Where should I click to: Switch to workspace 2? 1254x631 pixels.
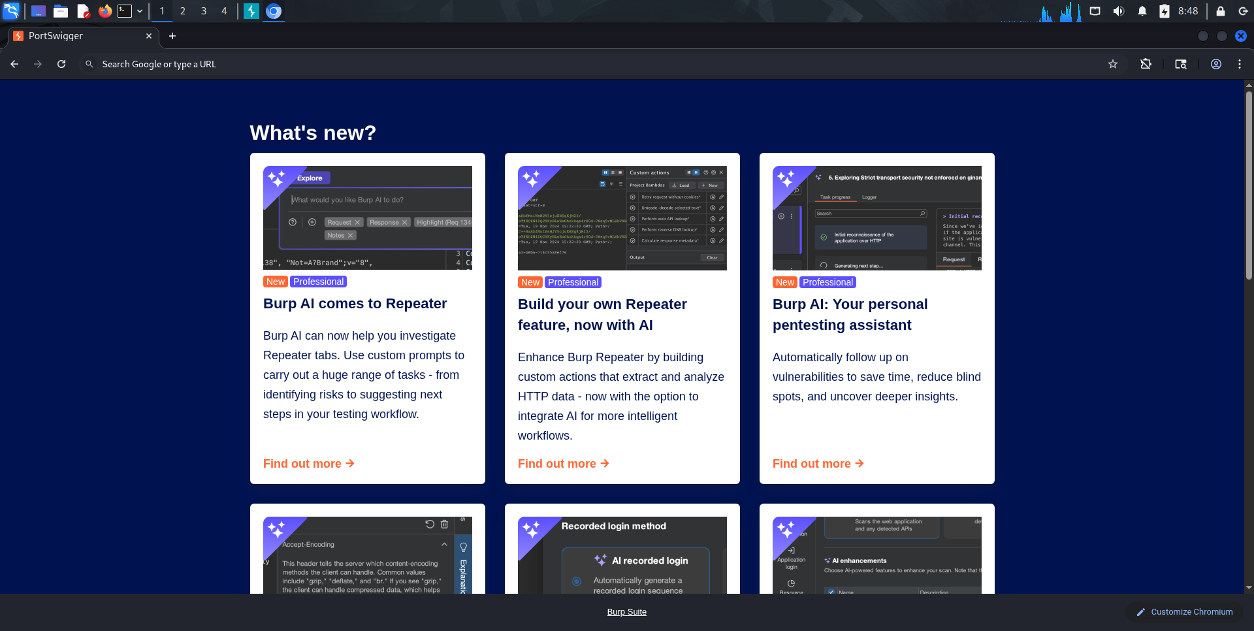point(183,11)
